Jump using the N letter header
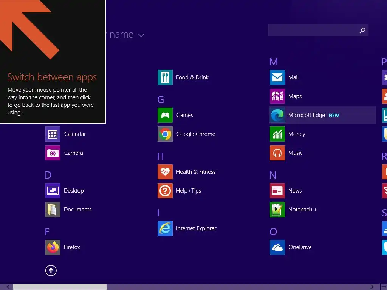Image resolution: width=387 pixels, height=290 pixels. click(x=273, y=175)
